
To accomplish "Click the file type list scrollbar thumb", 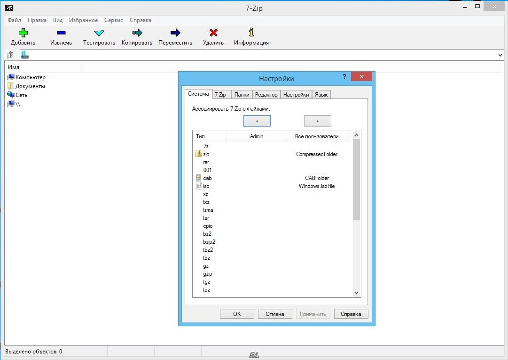I will coord(356,180).
